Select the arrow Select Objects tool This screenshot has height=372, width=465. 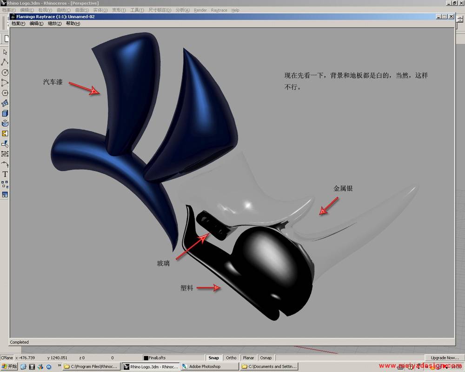click(5, 52)
